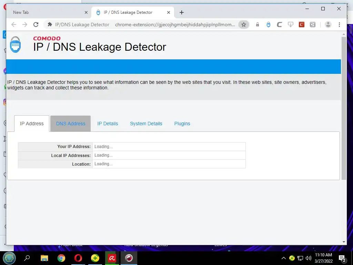Switch to the Plugins tab
This screenshot has width=353, height=265.
(x=182, y=124)
